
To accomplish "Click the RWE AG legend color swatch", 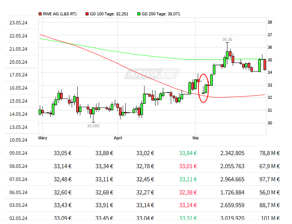I will click(40, 14).
